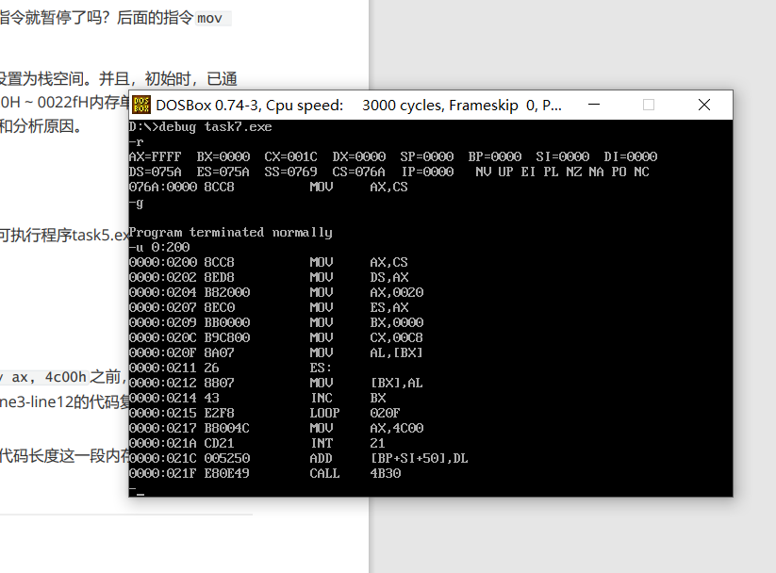Click the 'LOOP 020F' instruction
The image size is (776, 573).
(x=355, y=413)
